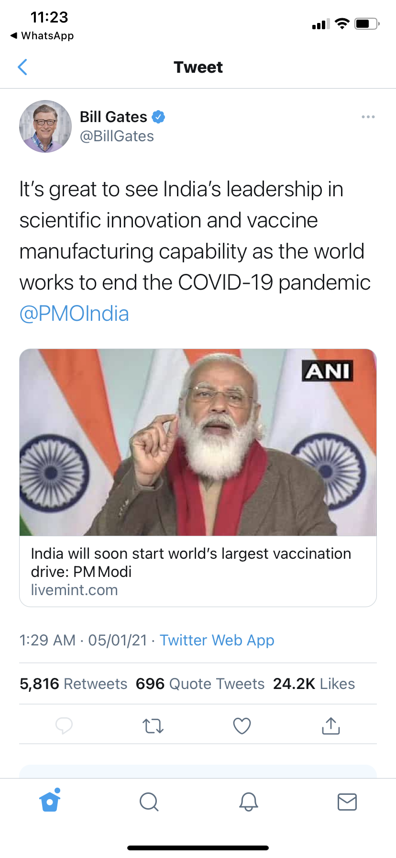The height and width of the screenshot is (858, 396).
Task: Return to WhatsApp via the status bar
Action: [x=42, y=36]
